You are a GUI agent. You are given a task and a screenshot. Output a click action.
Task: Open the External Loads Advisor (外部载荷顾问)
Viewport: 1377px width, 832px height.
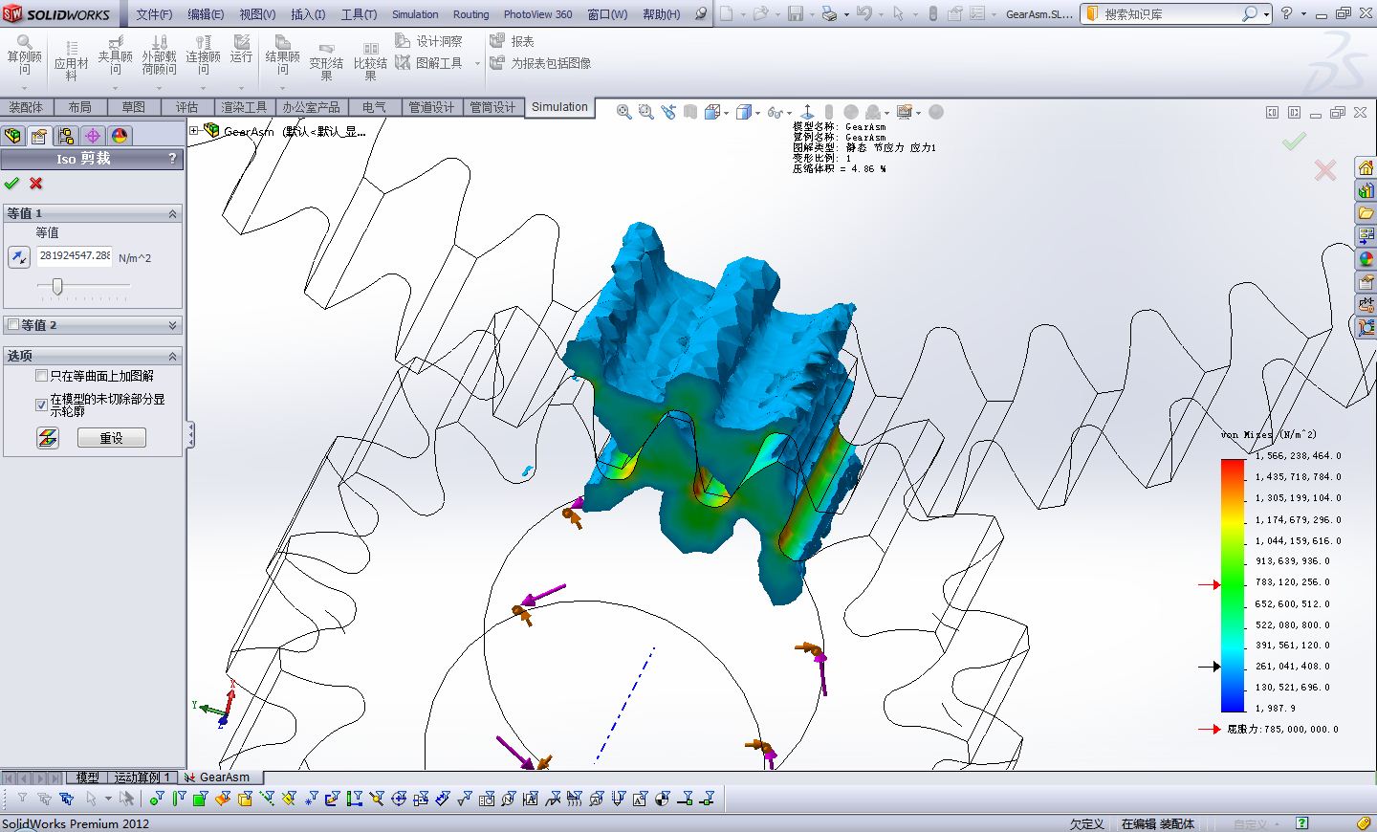coord(159,55)
